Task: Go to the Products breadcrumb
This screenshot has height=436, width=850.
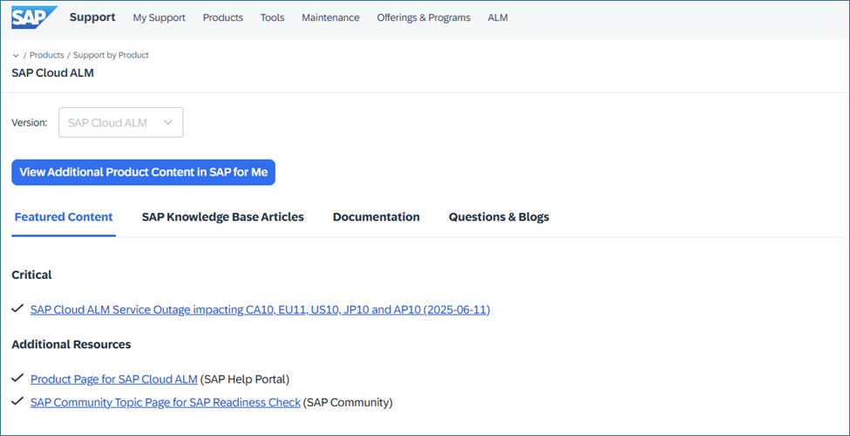Action: 46,55
